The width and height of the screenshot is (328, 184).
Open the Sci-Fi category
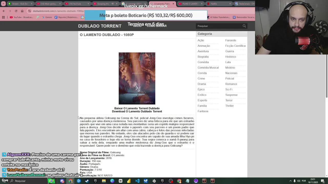click(x=229, y=89)
